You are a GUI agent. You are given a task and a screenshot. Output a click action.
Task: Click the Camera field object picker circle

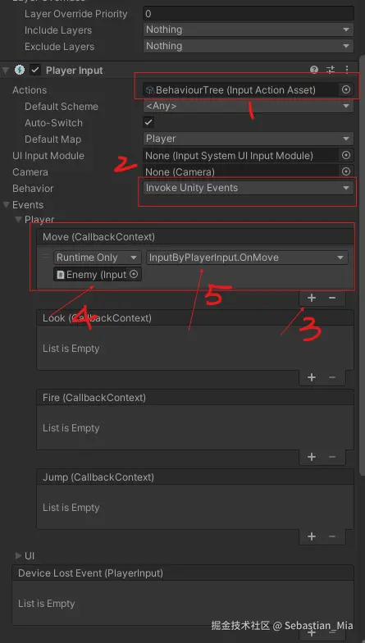click(x=346, y=171)
